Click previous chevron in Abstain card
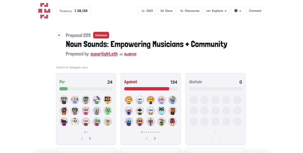The height and width of the screenshot is (153, 303). coord(212,138)
